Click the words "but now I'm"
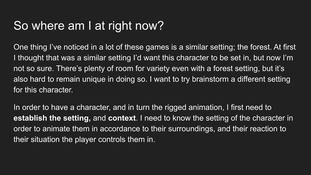The width and height of the screenshot is (311, 175). tap(273, 58)
